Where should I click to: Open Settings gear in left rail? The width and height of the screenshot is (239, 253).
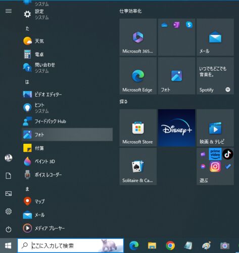pyautogui.click(x=9, y=212)
